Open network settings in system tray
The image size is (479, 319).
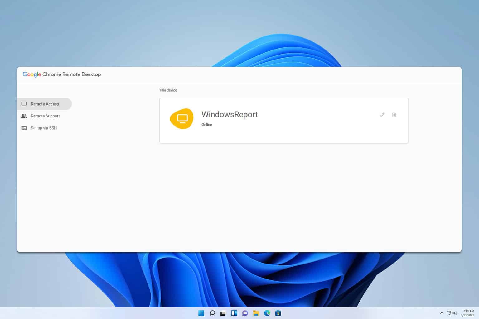click(x=449, y=313)
